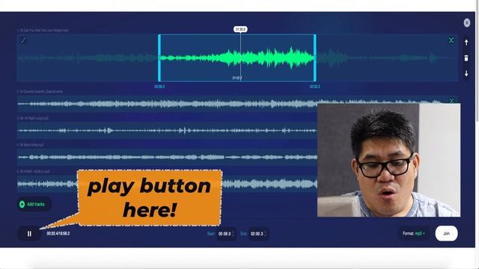The width and height of the screenshot is (479, 269).
Task: Click the third track filename label
Action: click(33, 118)
